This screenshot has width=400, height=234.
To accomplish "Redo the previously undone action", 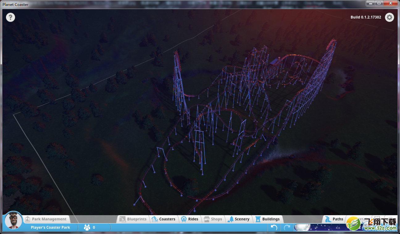I will [287, 228].
